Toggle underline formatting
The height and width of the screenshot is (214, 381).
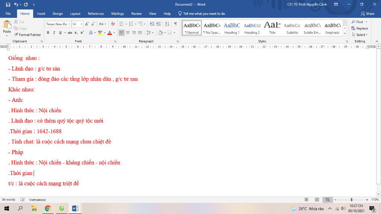point(60,33)
